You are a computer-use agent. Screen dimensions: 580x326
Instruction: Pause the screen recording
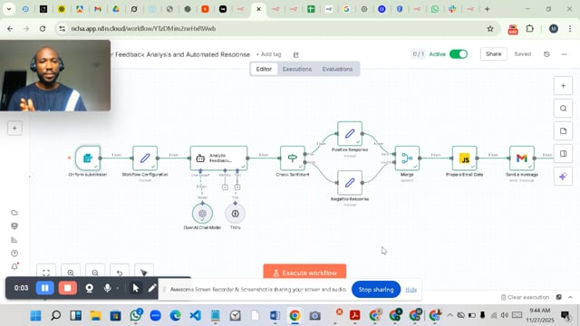coord(44,288)
